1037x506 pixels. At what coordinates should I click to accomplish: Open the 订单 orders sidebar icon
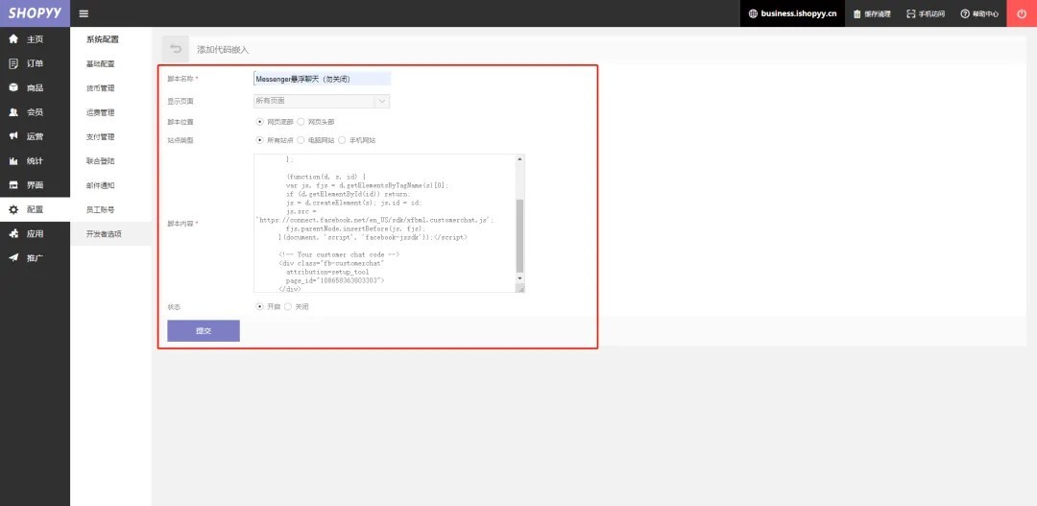point(13,63)
